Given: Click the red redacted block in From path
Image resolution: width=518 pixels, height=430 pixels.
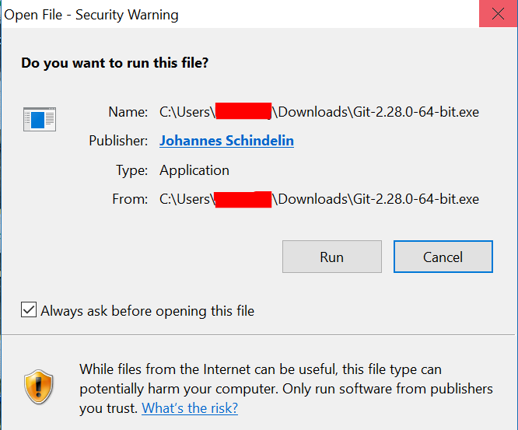Looking at the screenshot, I should [x=242, y=199].
